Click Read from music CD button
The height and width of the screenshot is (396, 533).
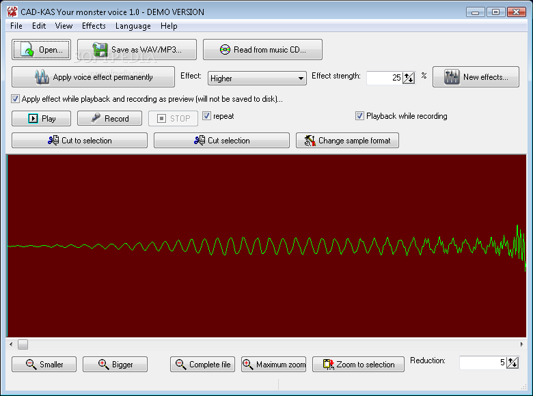[262, 50]
